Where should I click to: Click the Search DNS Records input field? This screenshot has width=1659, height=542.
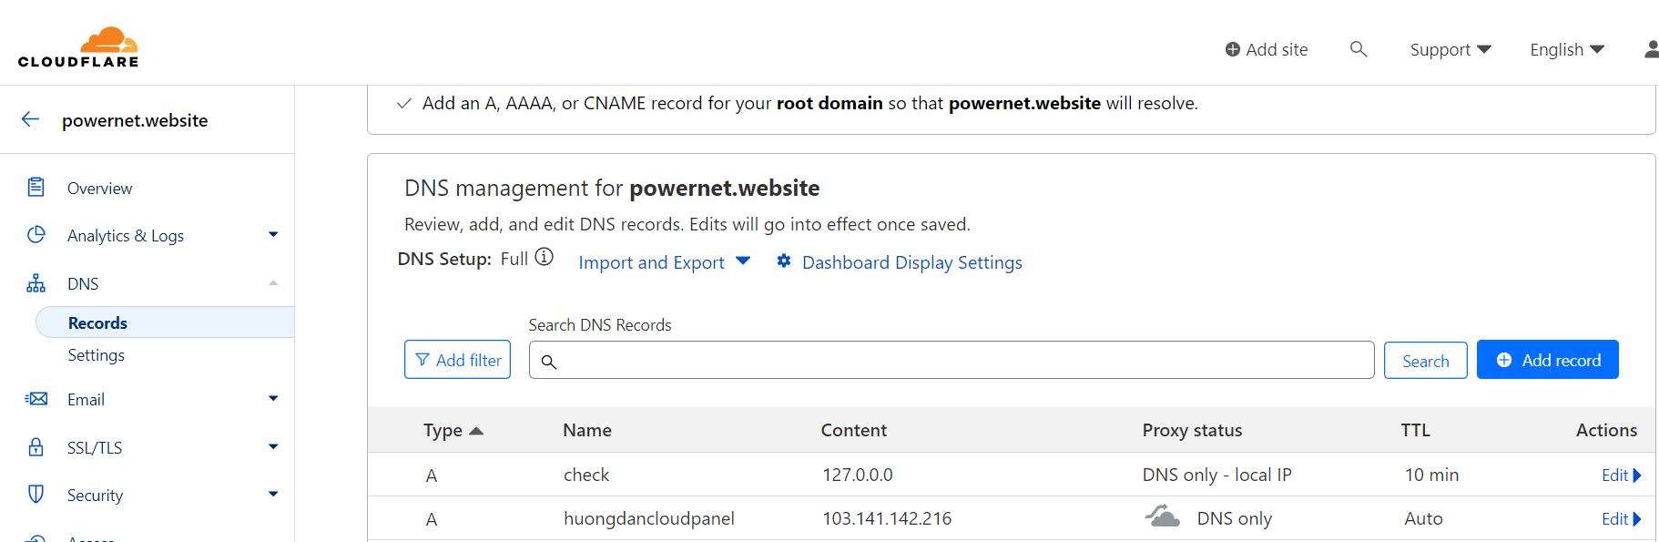click(x=952, y=361)
